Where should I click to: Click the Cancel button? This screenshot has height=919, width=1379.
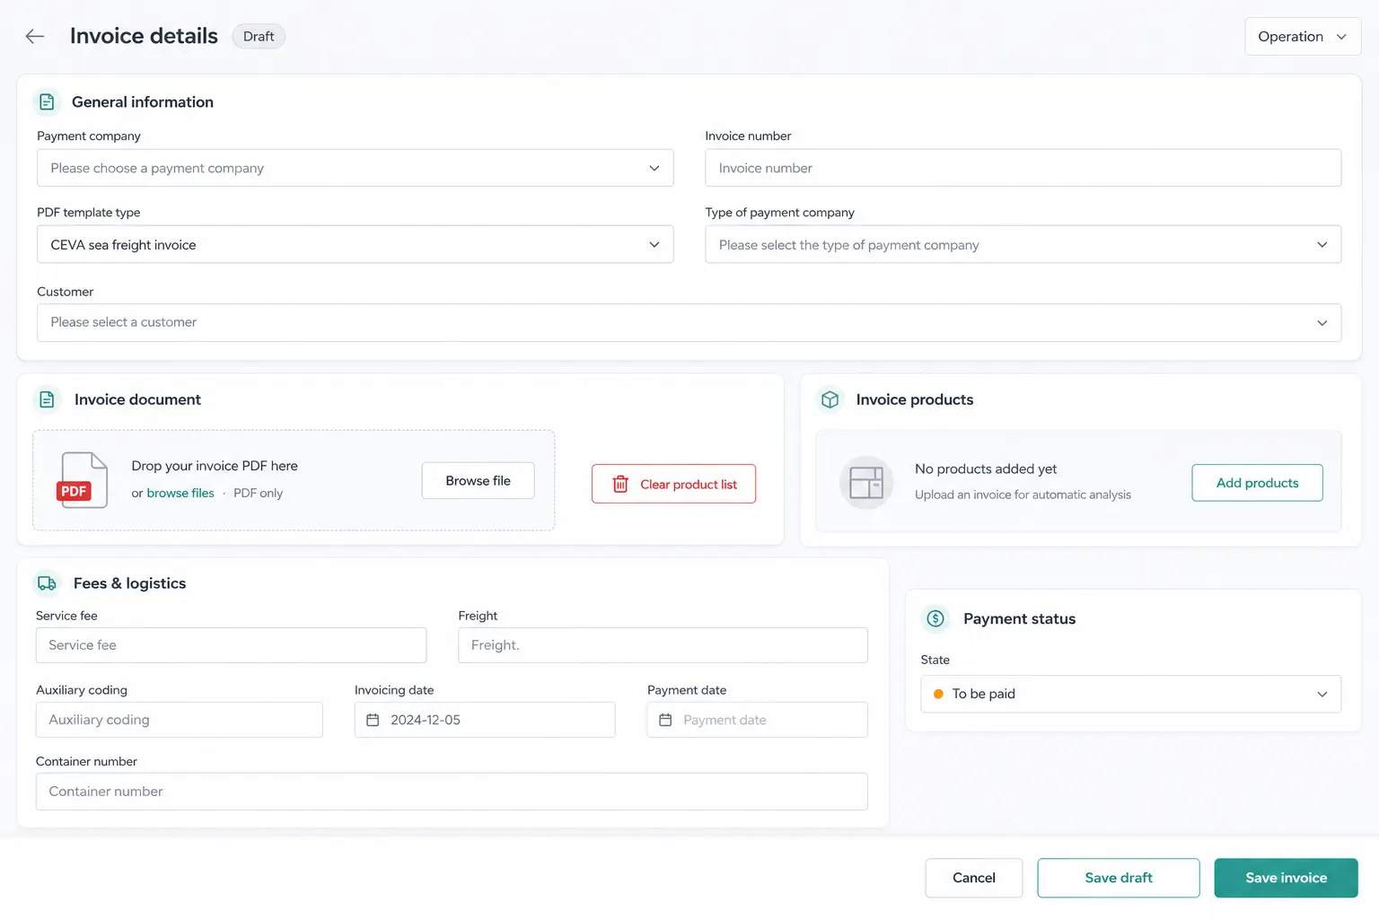(x=973, y=878)
